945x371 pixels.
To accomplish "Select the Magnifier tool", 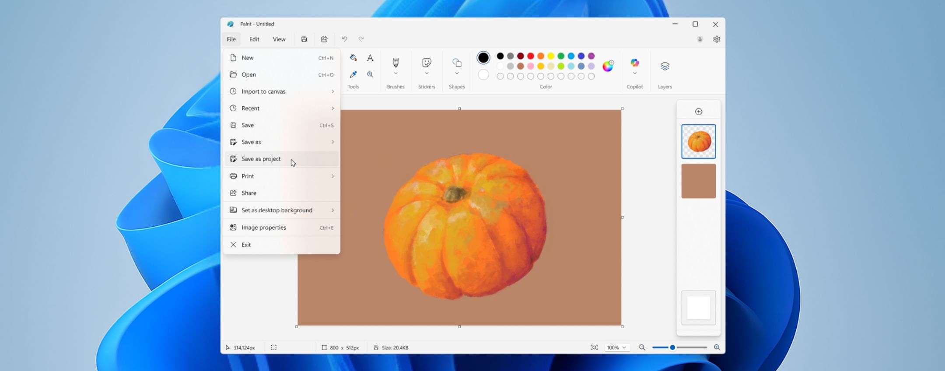I will click(370, 74).
